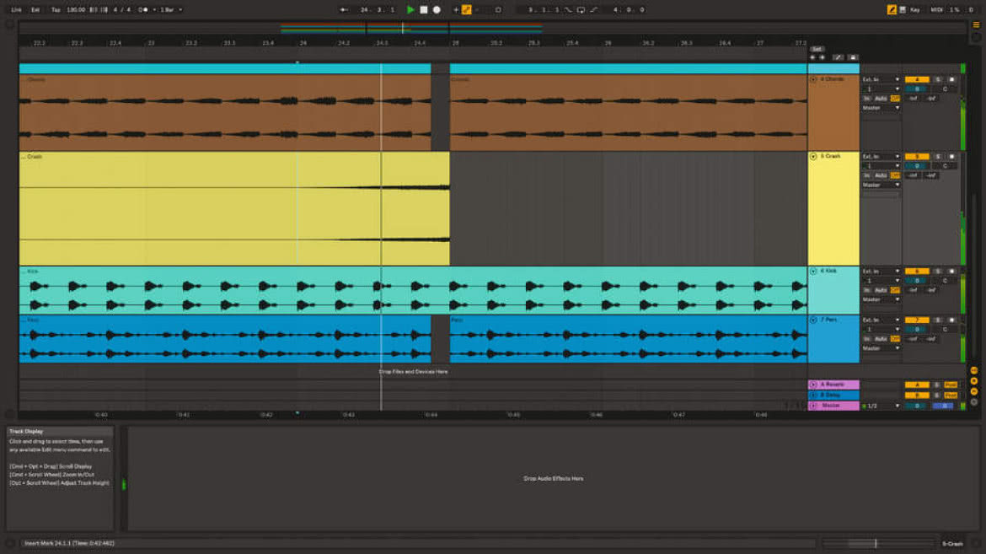Fold the 7 Perc track
Screen dimensions: 986x554
tap(813, 320)
